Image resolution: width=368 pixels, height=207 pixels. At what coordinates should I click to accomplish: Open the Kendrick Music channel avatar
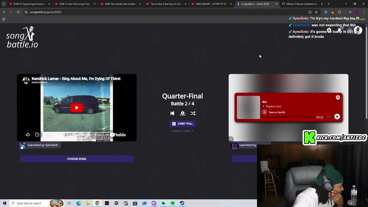tap(26, 80)
